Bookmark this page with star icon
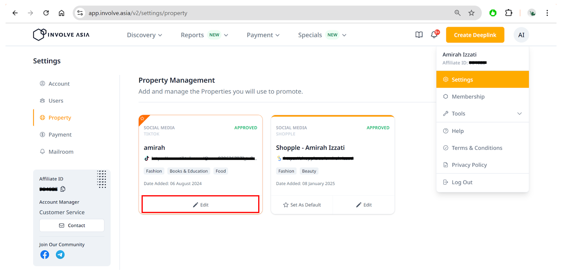This screenshot has width=581, height=276. click(471, 13)
